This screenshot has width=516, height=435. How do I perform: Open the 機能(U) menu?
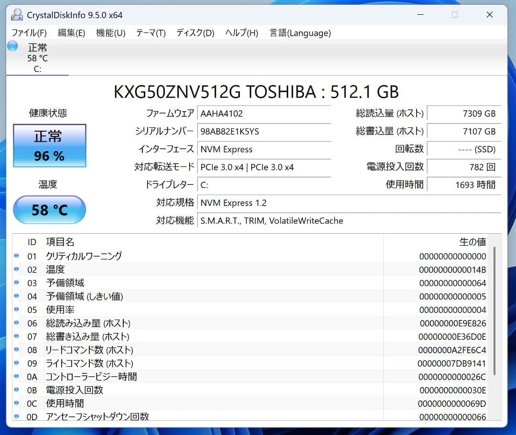tap(110, 33)
